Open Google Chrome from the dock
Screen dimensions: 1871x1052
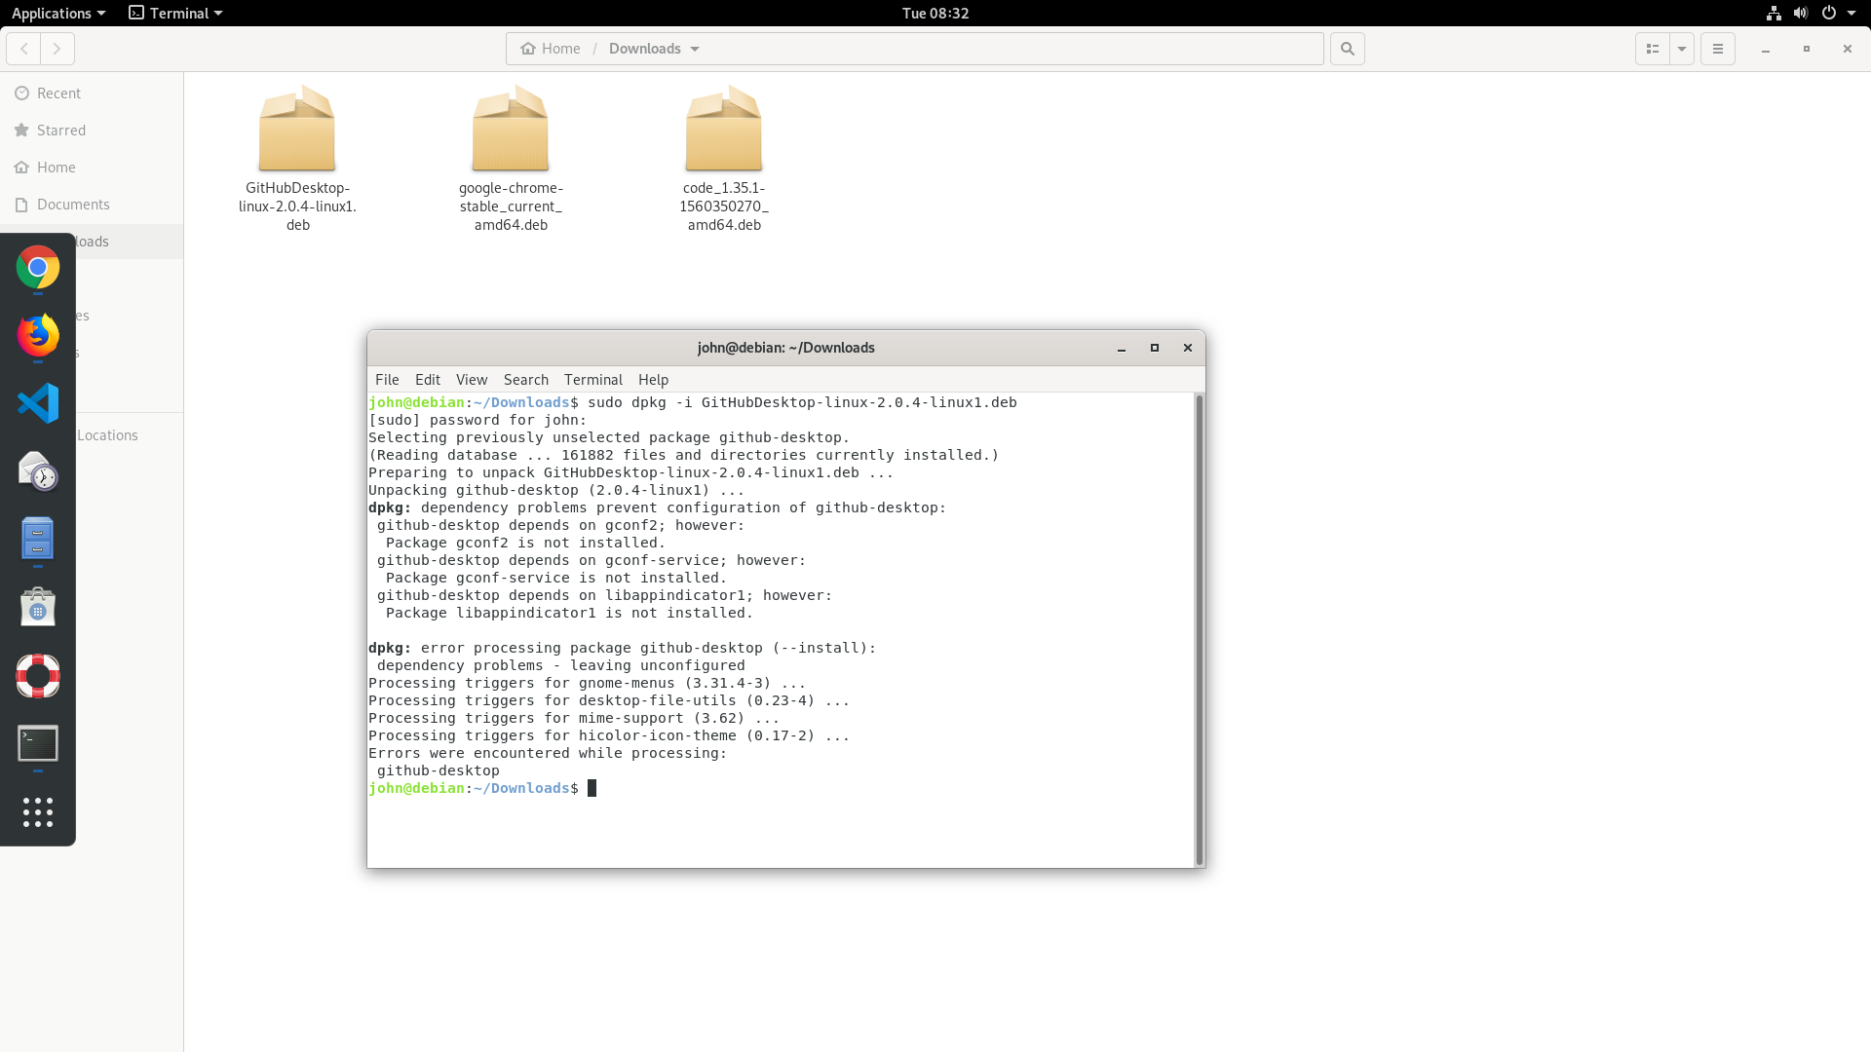38,267
